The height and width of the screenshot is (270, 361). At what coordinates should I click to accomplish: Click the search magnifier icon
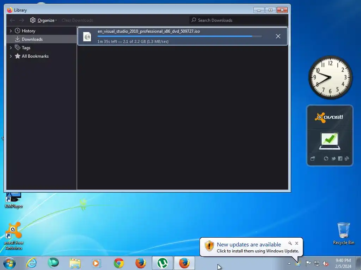tap(194, 20)
